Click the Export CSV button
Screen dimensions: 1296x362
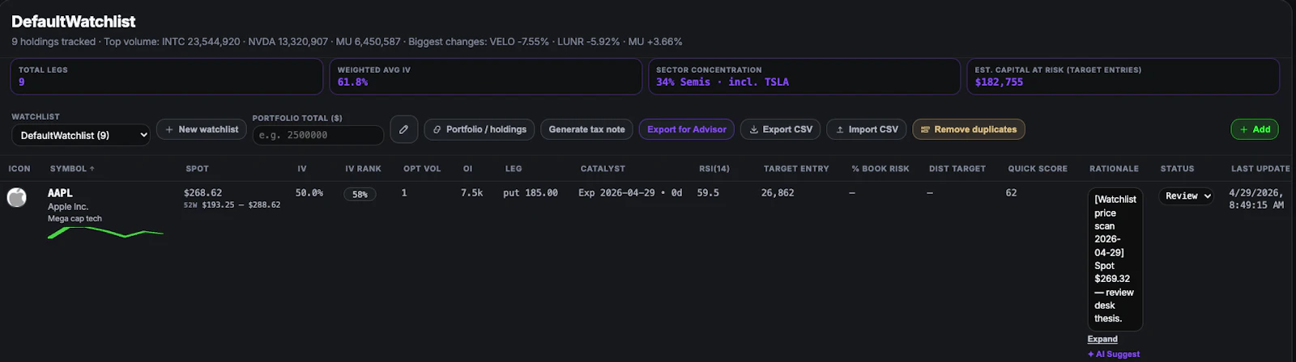click(x=781, y=129)
